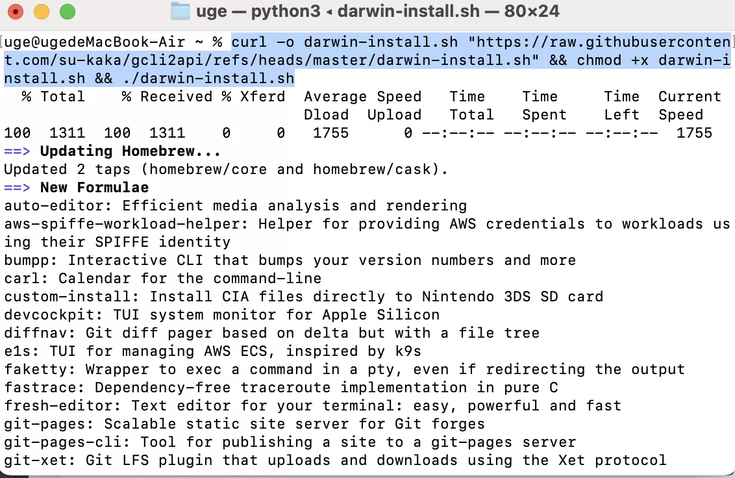Screen dimensions: 735x478
Task: Click the "Average Speed" curl column header
Action: [362, 97]
